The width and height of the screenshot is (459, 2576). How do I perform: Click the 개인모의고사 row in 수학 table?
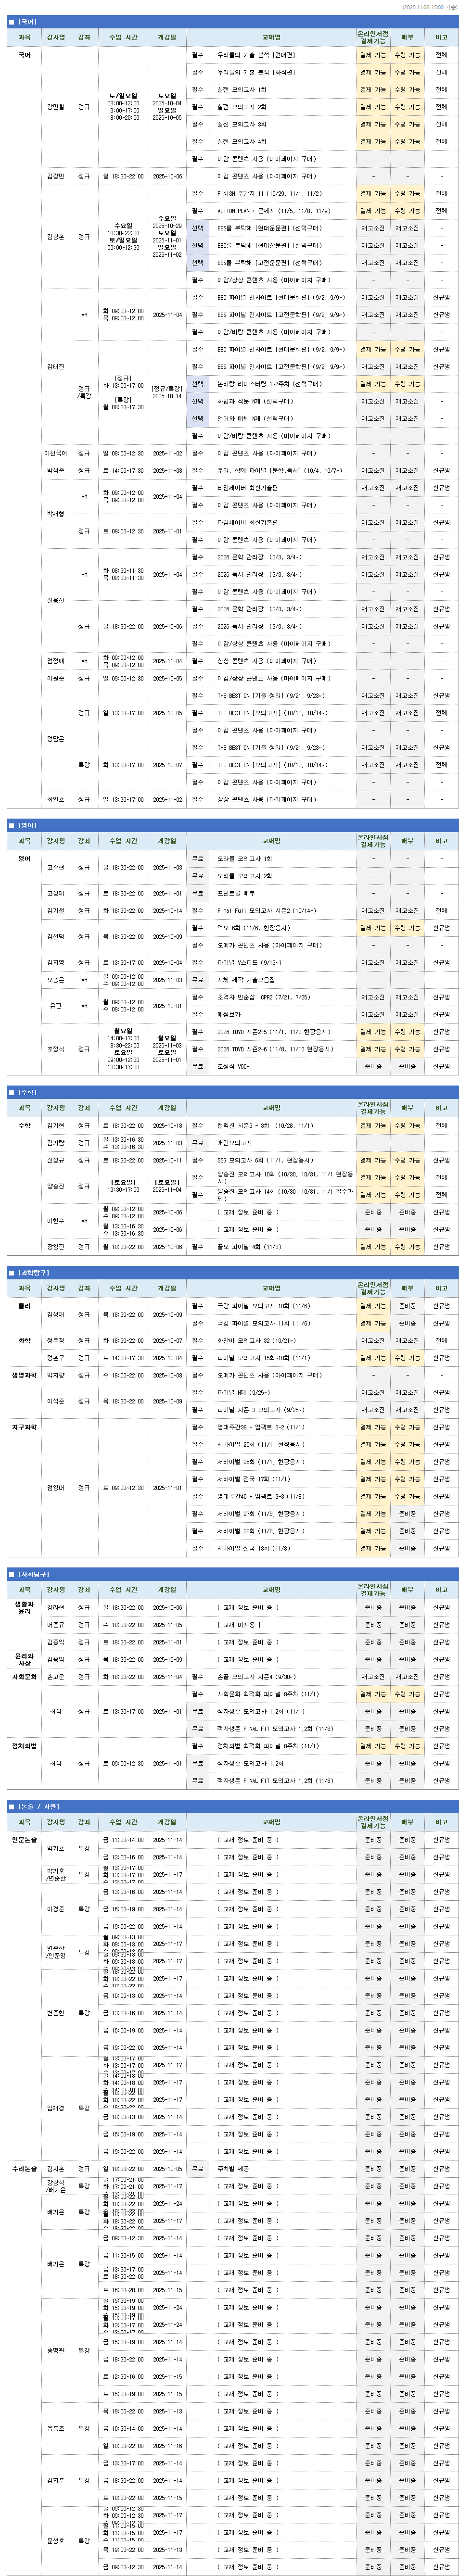[235, 1143]
